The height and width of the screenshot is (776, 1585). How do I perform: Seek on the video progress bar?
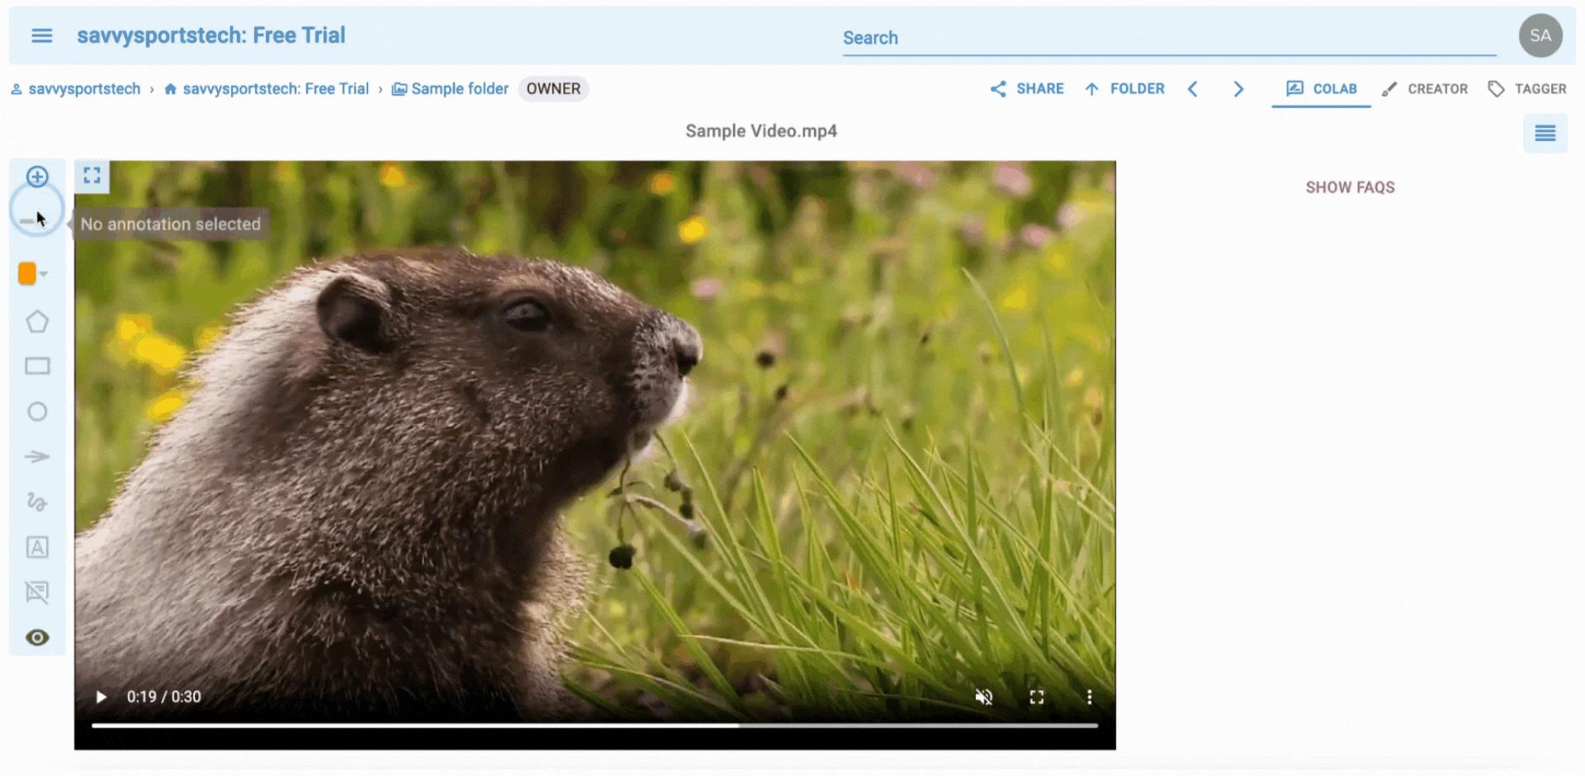click(594, 726)
